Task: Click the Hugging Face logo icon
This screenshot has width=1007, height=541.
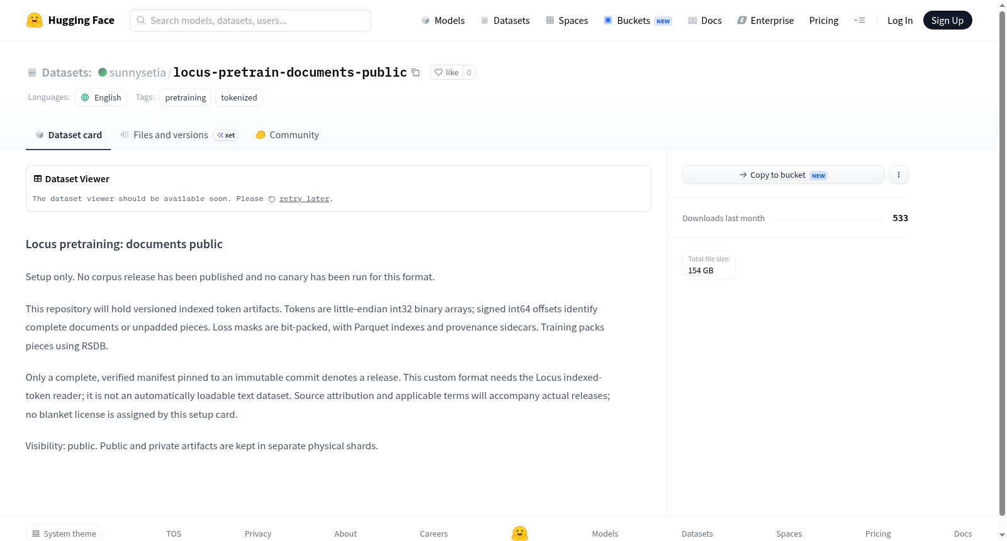Action: 35,20
